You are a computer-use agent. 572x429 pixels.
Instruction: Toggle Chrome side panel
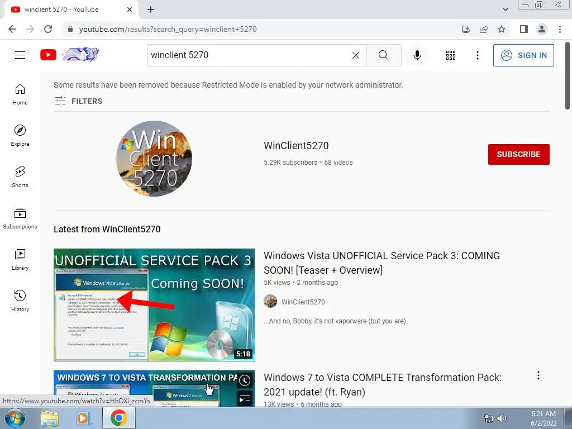(x=524, y=29)
